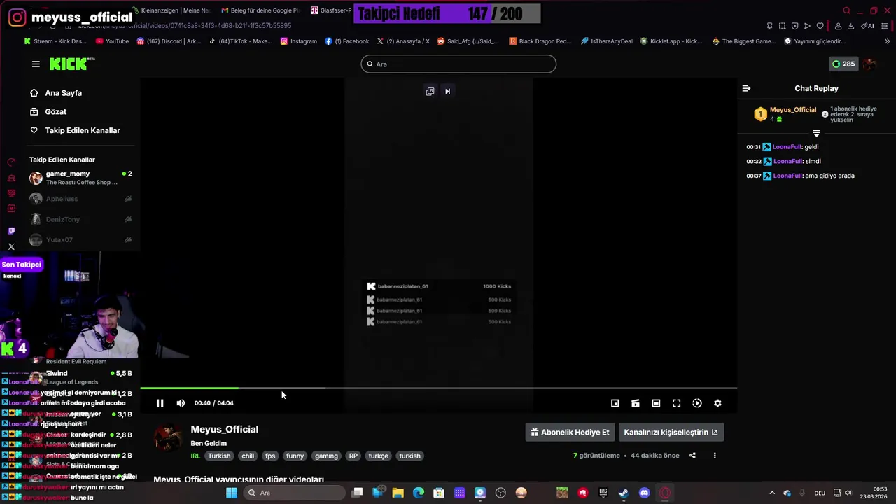
Task: Select the chill tag
Action: pos(248,456)
